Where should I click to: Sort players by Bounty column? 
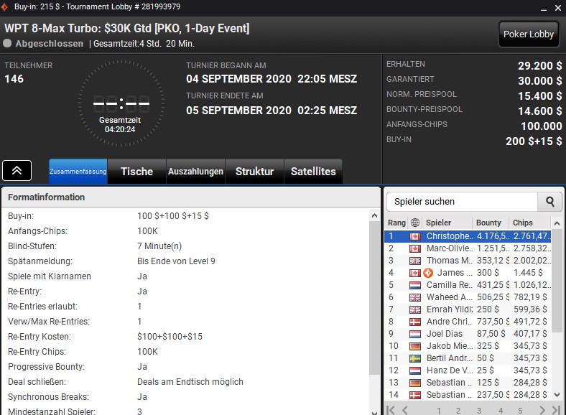(x=490, y=223)
